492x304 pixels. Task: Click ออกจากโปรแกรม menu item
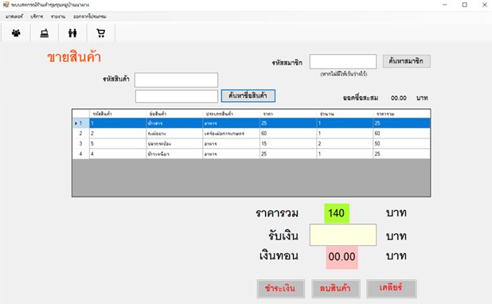coord(90,16)
